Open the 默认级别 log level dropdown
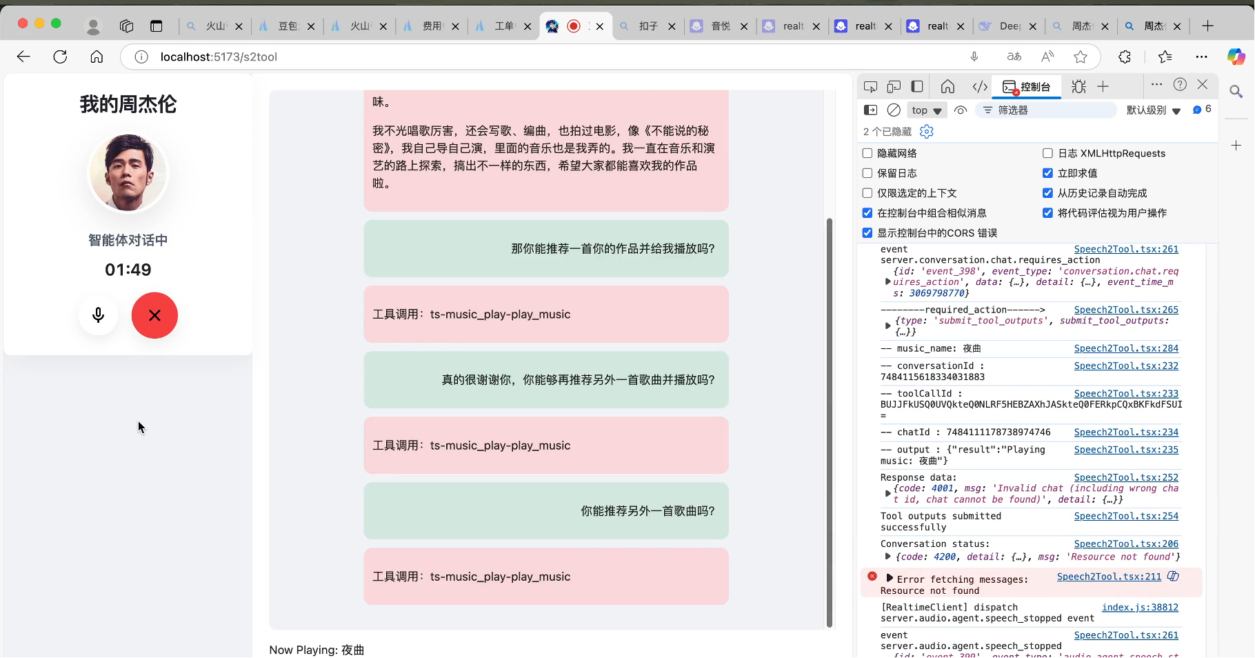 click(1153, 110)
